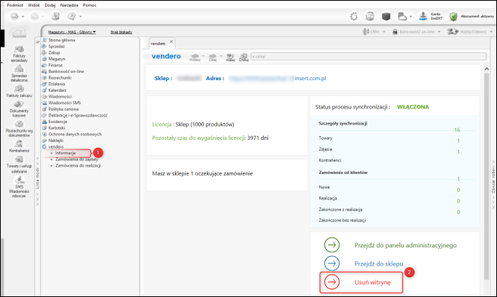Image resolution: width=497 pixels, height=297 pixels.
Task: Open the Wyślij/Odbierz dropdown
Action: point(491,31)
